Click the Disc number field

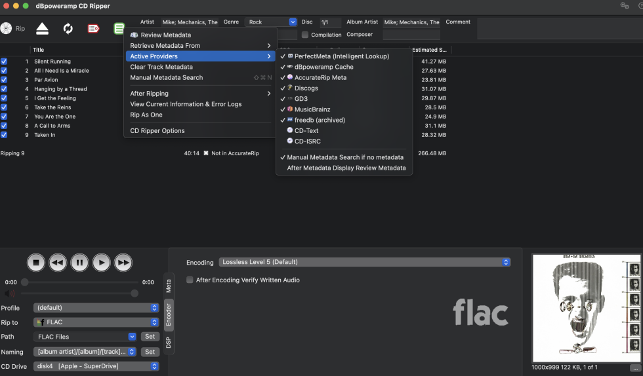click(331, 22)
